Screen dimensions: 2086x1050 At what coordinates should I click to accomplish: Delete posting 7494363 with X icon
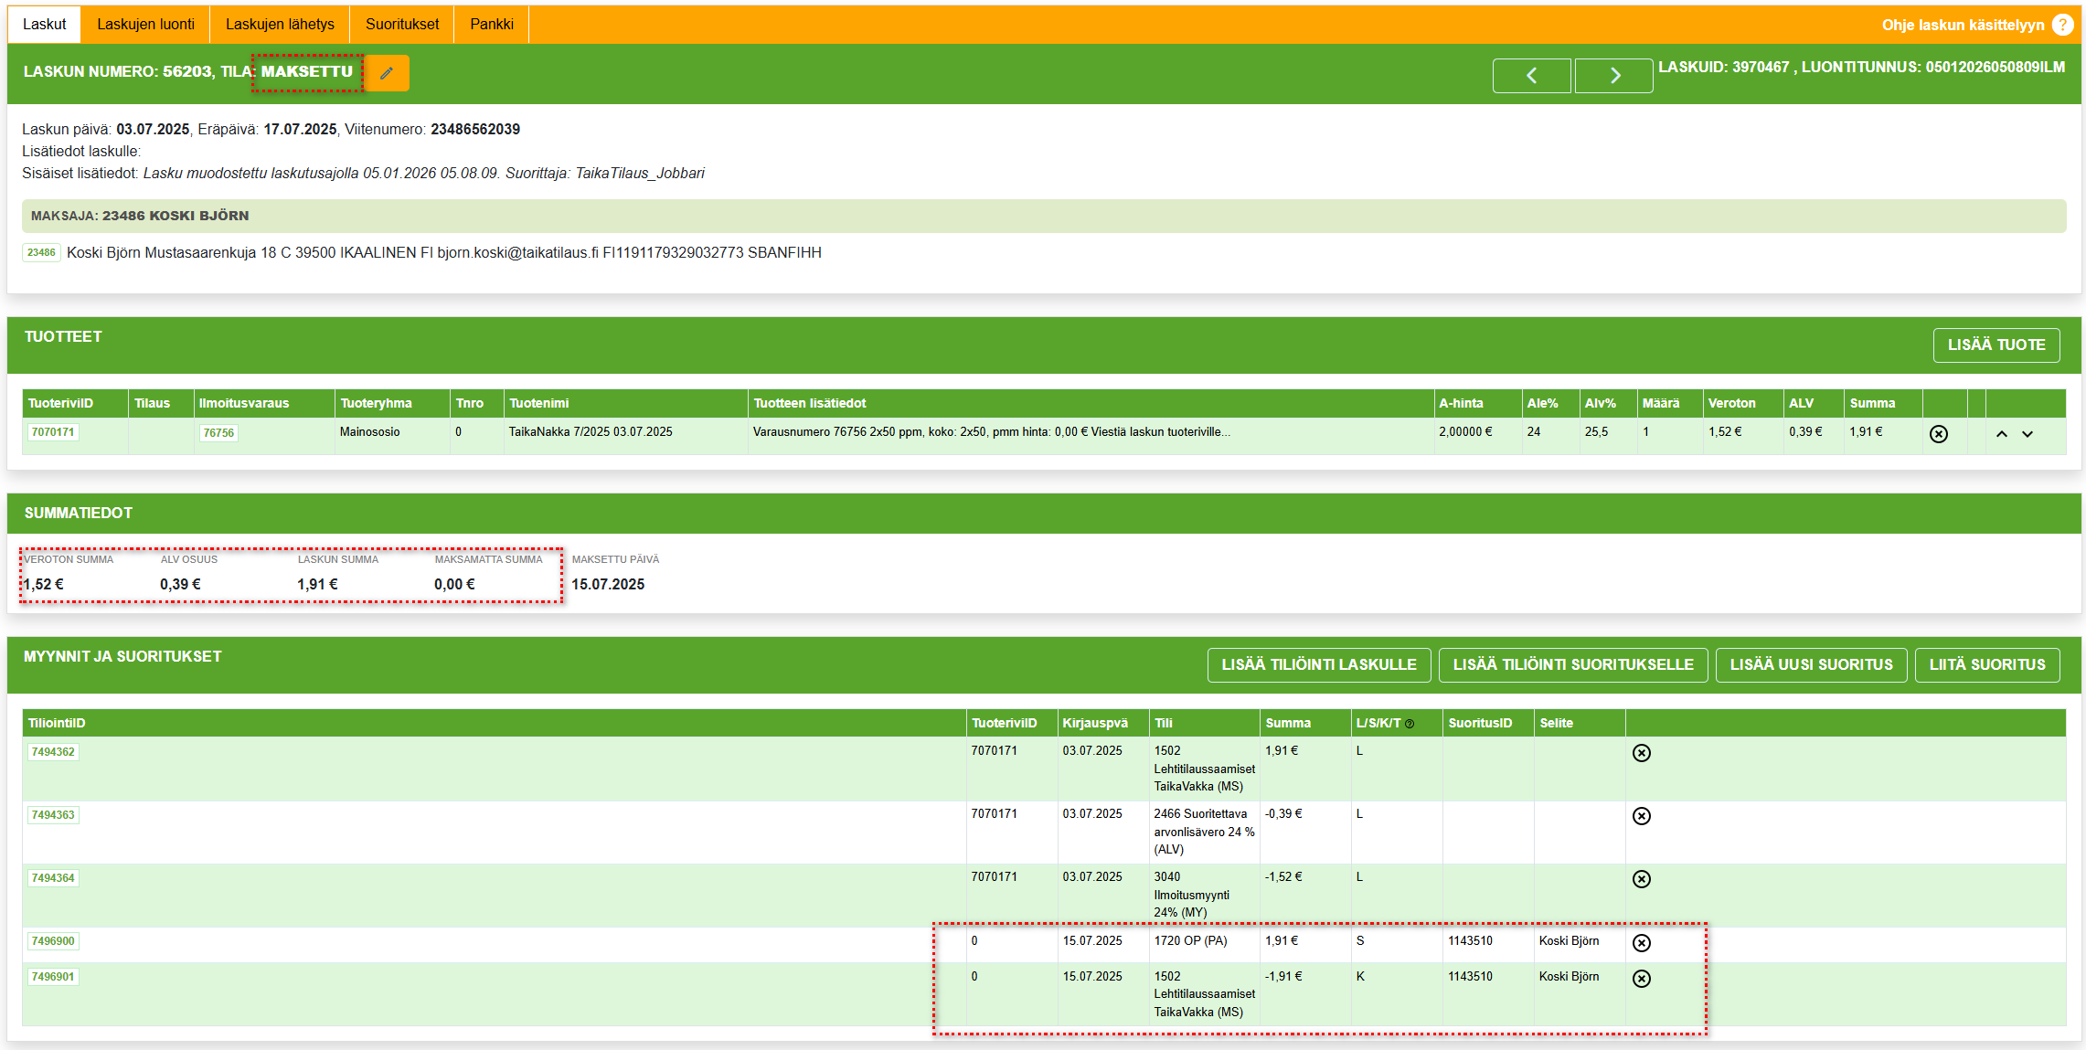[x=1642, y=816]
